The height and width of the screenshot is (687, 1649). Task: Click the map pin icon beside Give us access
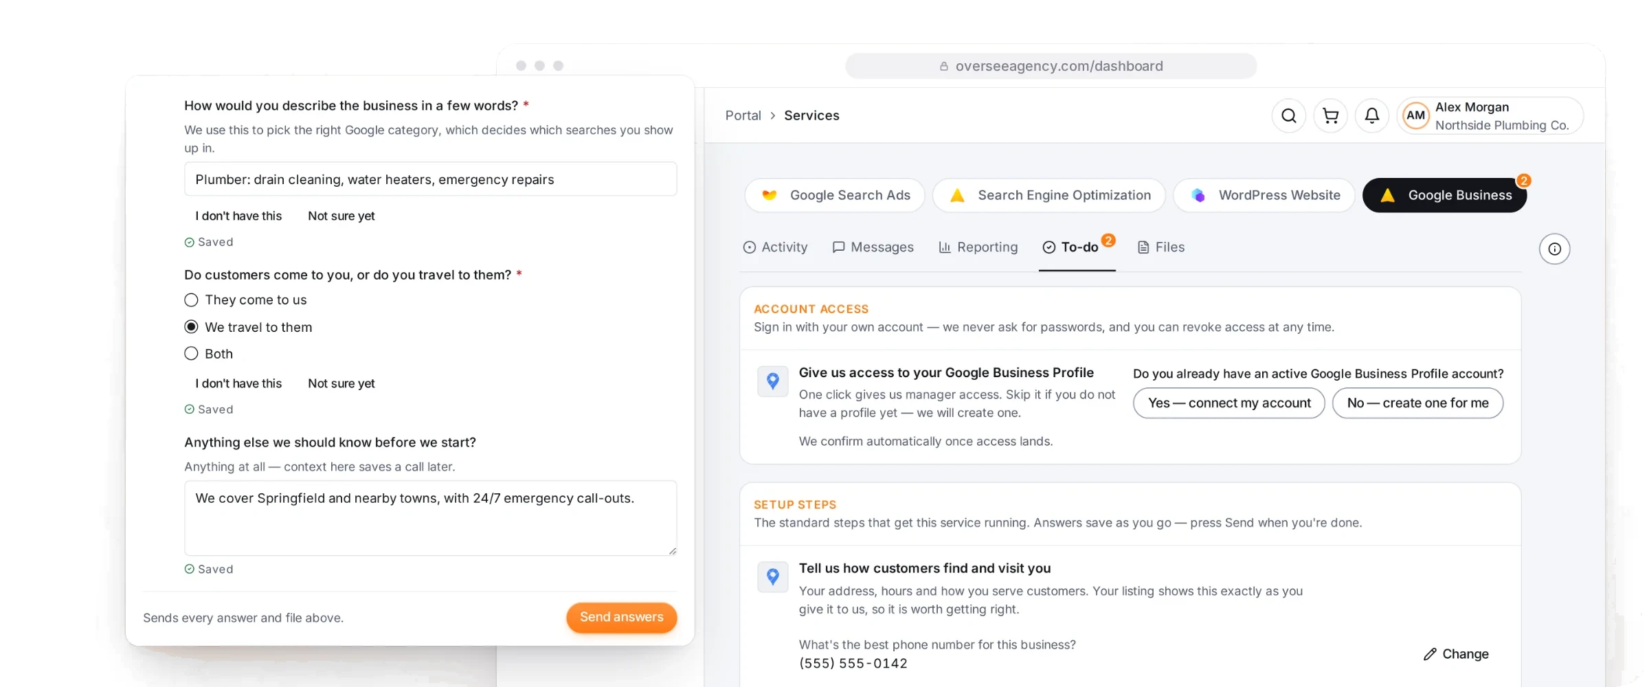coord(773,381)
